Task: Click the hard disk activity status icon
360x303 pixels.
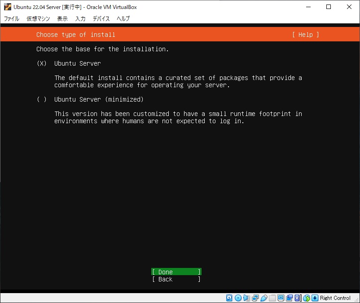Action: click(229, 298)
